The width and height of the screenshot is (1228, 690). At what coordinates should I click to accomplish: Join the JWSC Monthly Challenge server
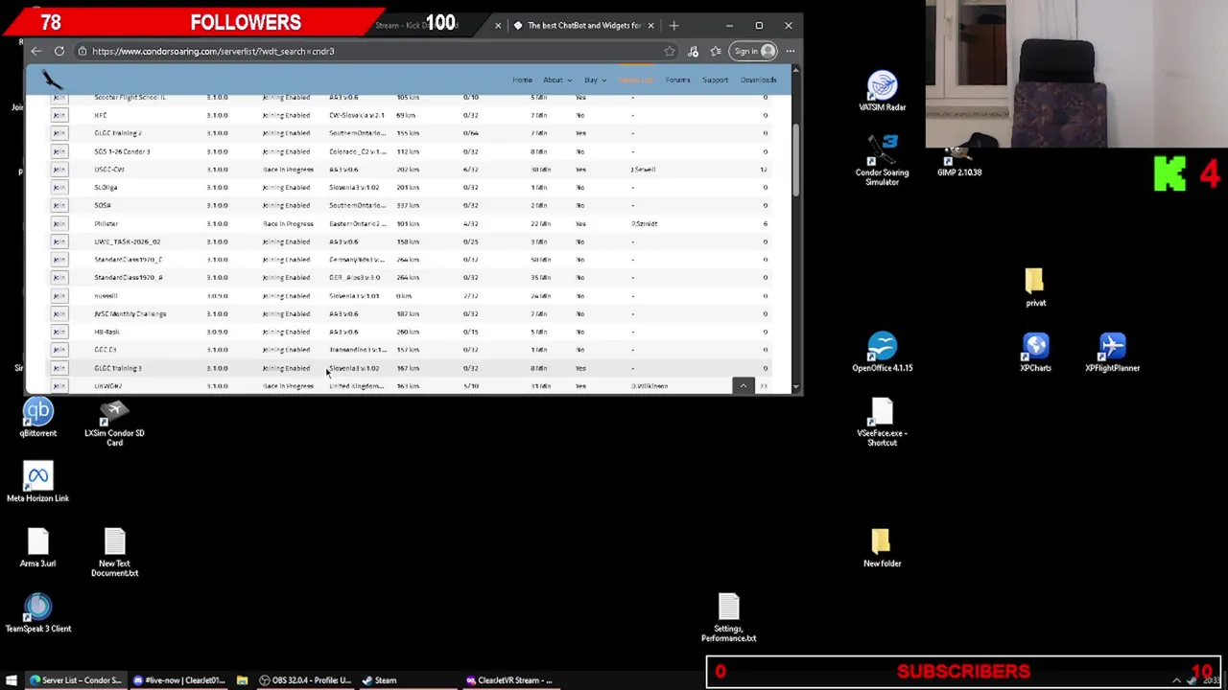pyautogui.click(x=59, y=313)
